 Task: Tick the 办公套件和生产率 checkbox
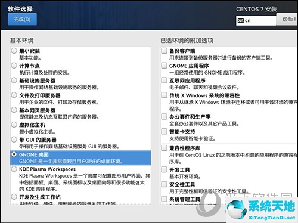(x=164, y=116)
